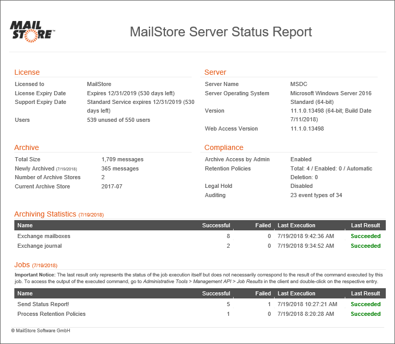
Task: Click the Process Retention Policies job name
Action: tap(51, 314)
